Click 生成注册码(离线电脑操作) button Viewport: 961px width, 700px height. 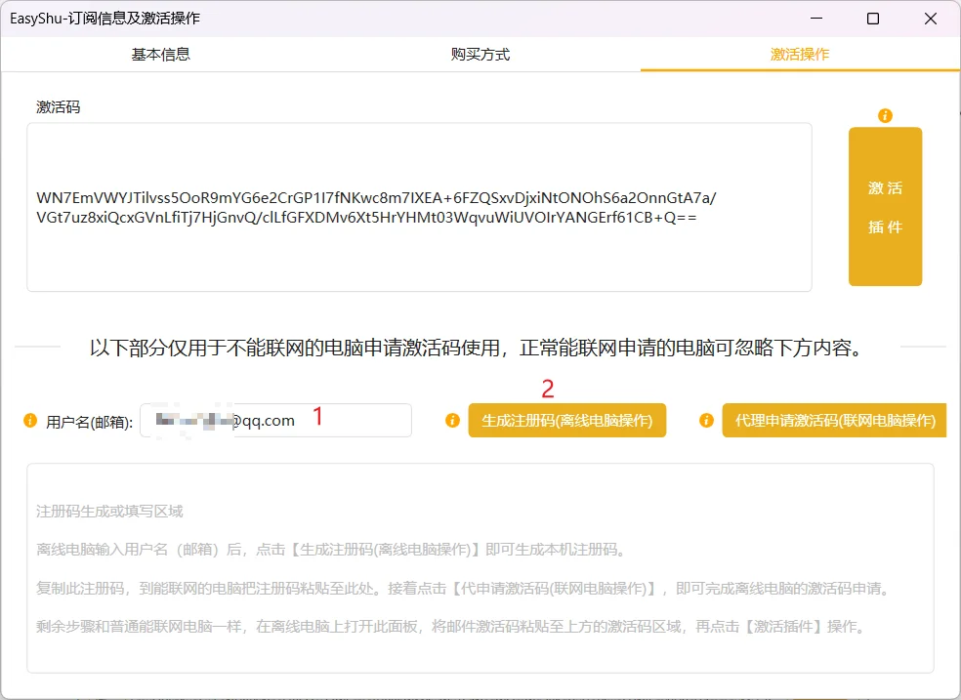click(566, 420)
